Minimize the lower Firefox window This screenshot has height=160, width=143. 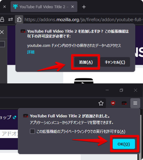pyautogui.click(x=107, y=90)
